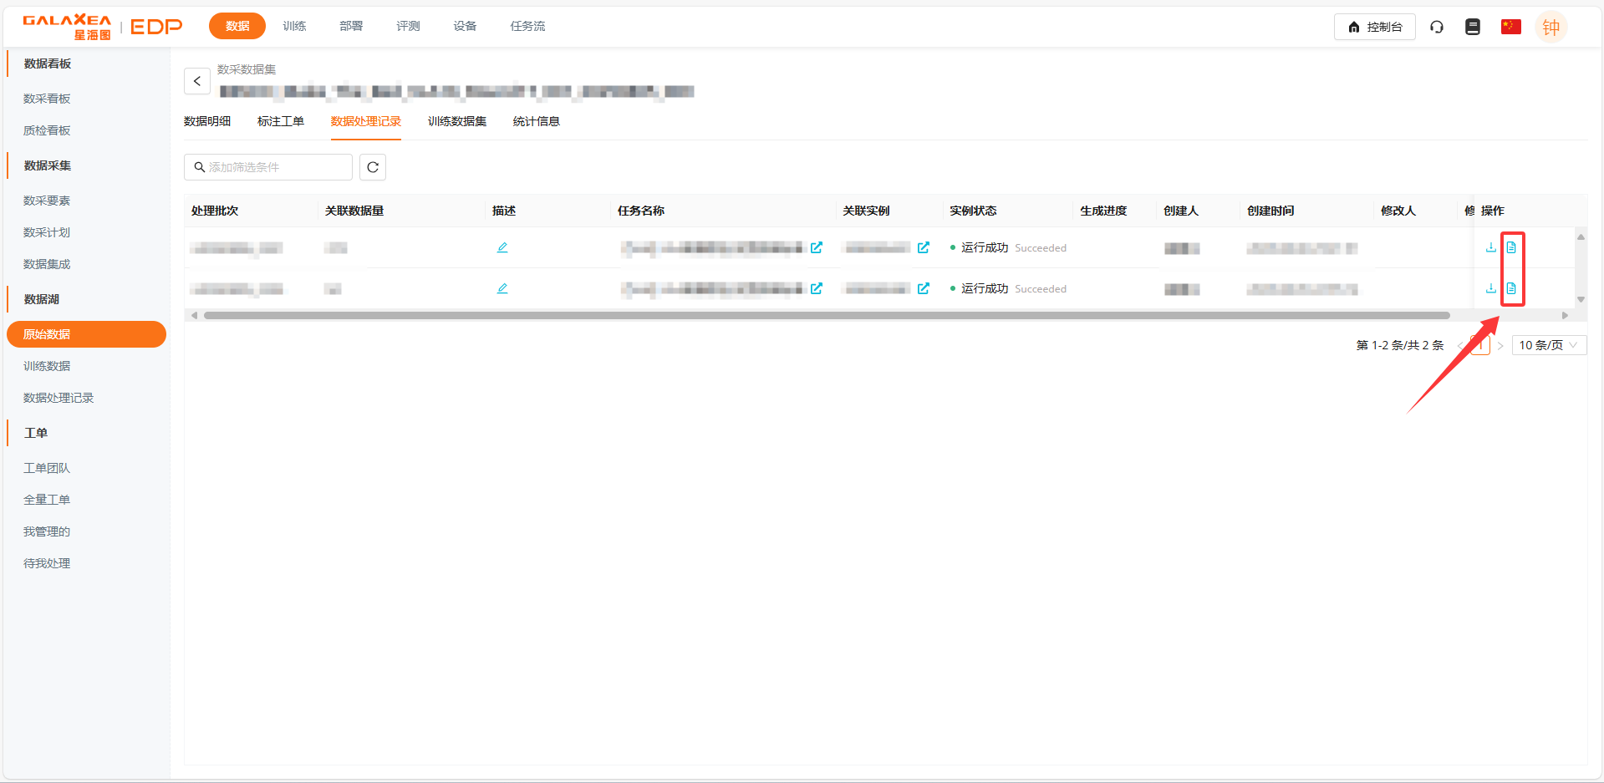Click the 控制台 console button
1604x783 pixels.
1374,27
